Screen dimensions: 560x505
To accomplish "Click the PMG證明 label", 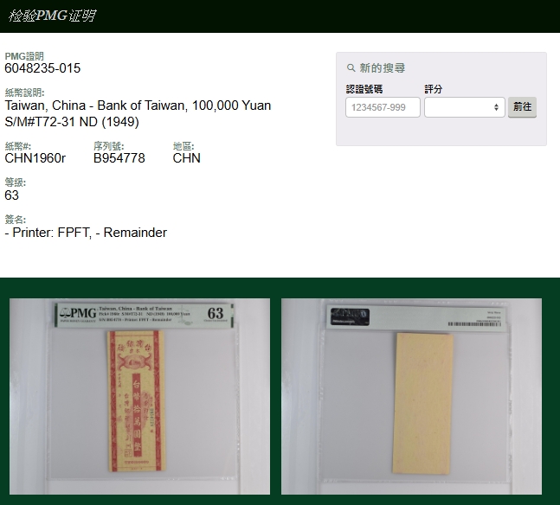I will pyautogui.click(x=24, y=56).
